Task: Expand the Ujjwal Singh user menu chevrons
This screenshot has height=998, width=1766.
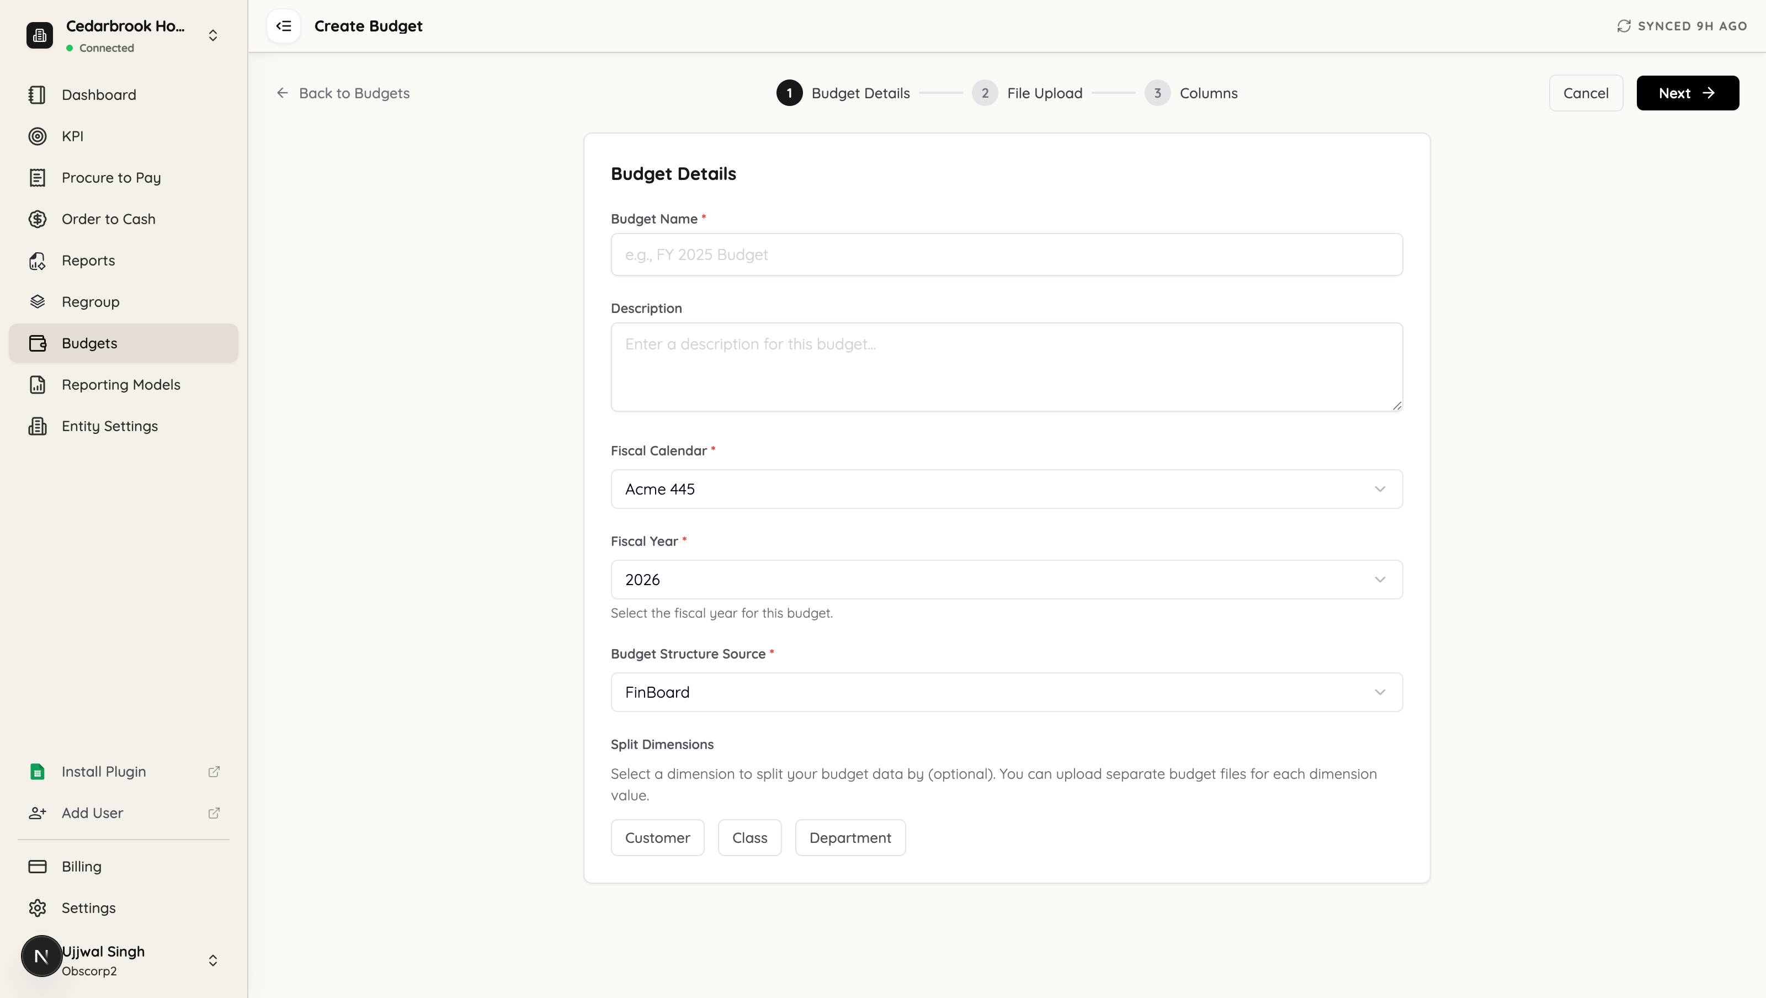Action: click(212, 960)
